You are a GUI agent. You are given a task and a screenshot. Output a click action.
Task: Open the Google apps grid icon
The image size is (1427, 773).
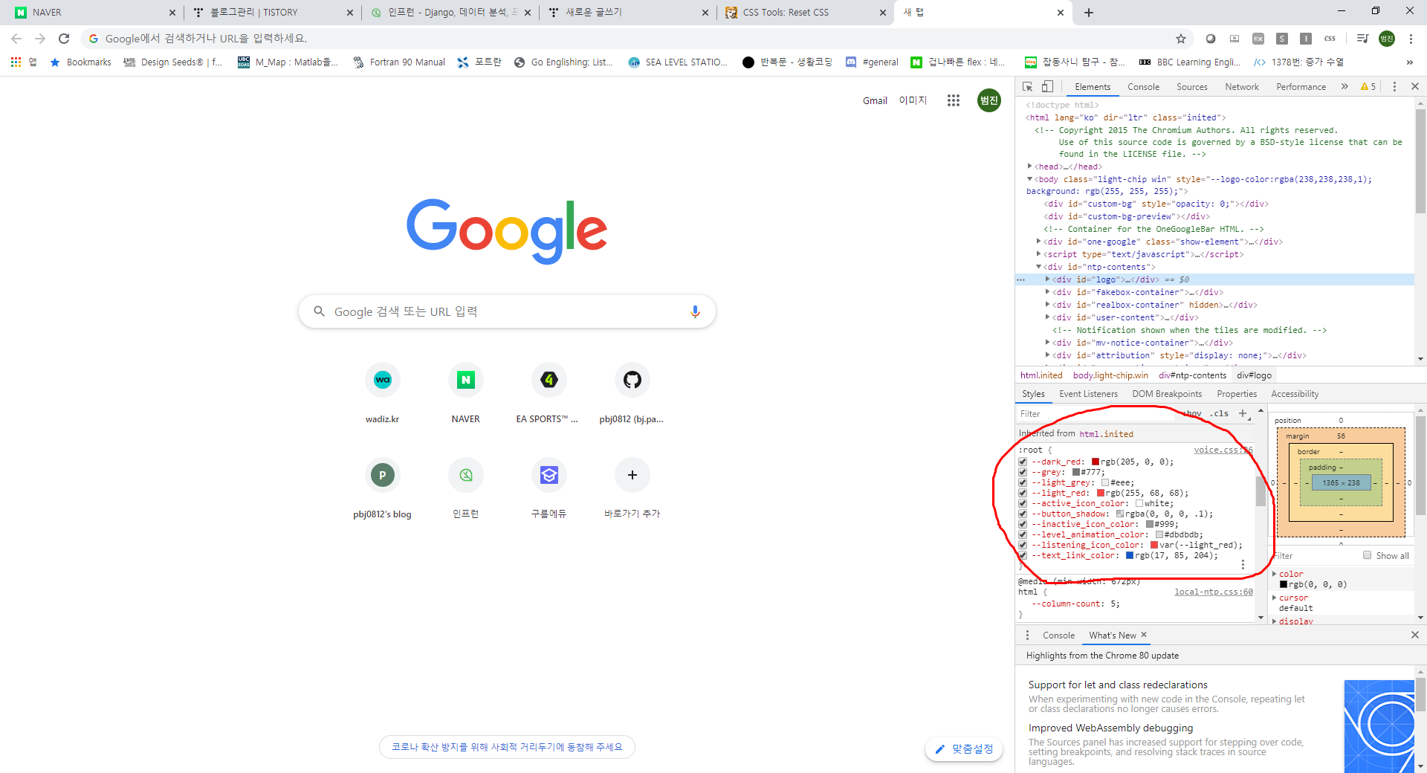click(954, 100)
